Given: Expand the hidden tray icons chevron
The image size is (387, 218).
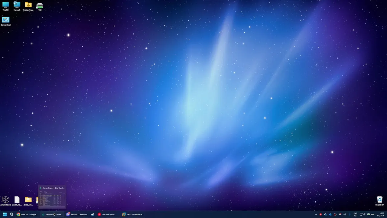Looking at the screenshot, I should 316,214.
